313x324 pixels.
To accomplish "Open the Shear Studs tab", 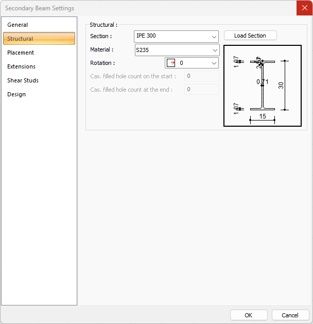I will point(23,80).
